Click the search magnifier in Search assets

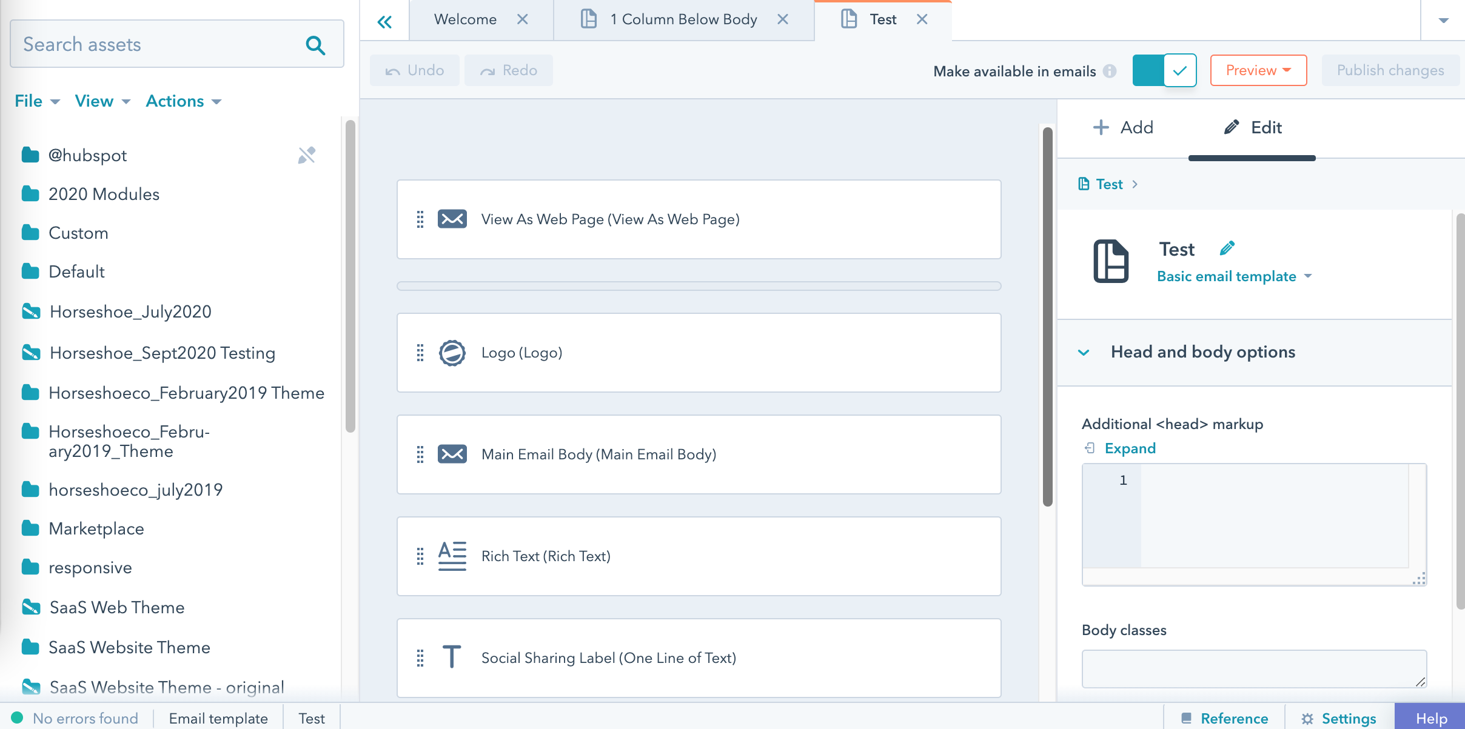(315, 44)
